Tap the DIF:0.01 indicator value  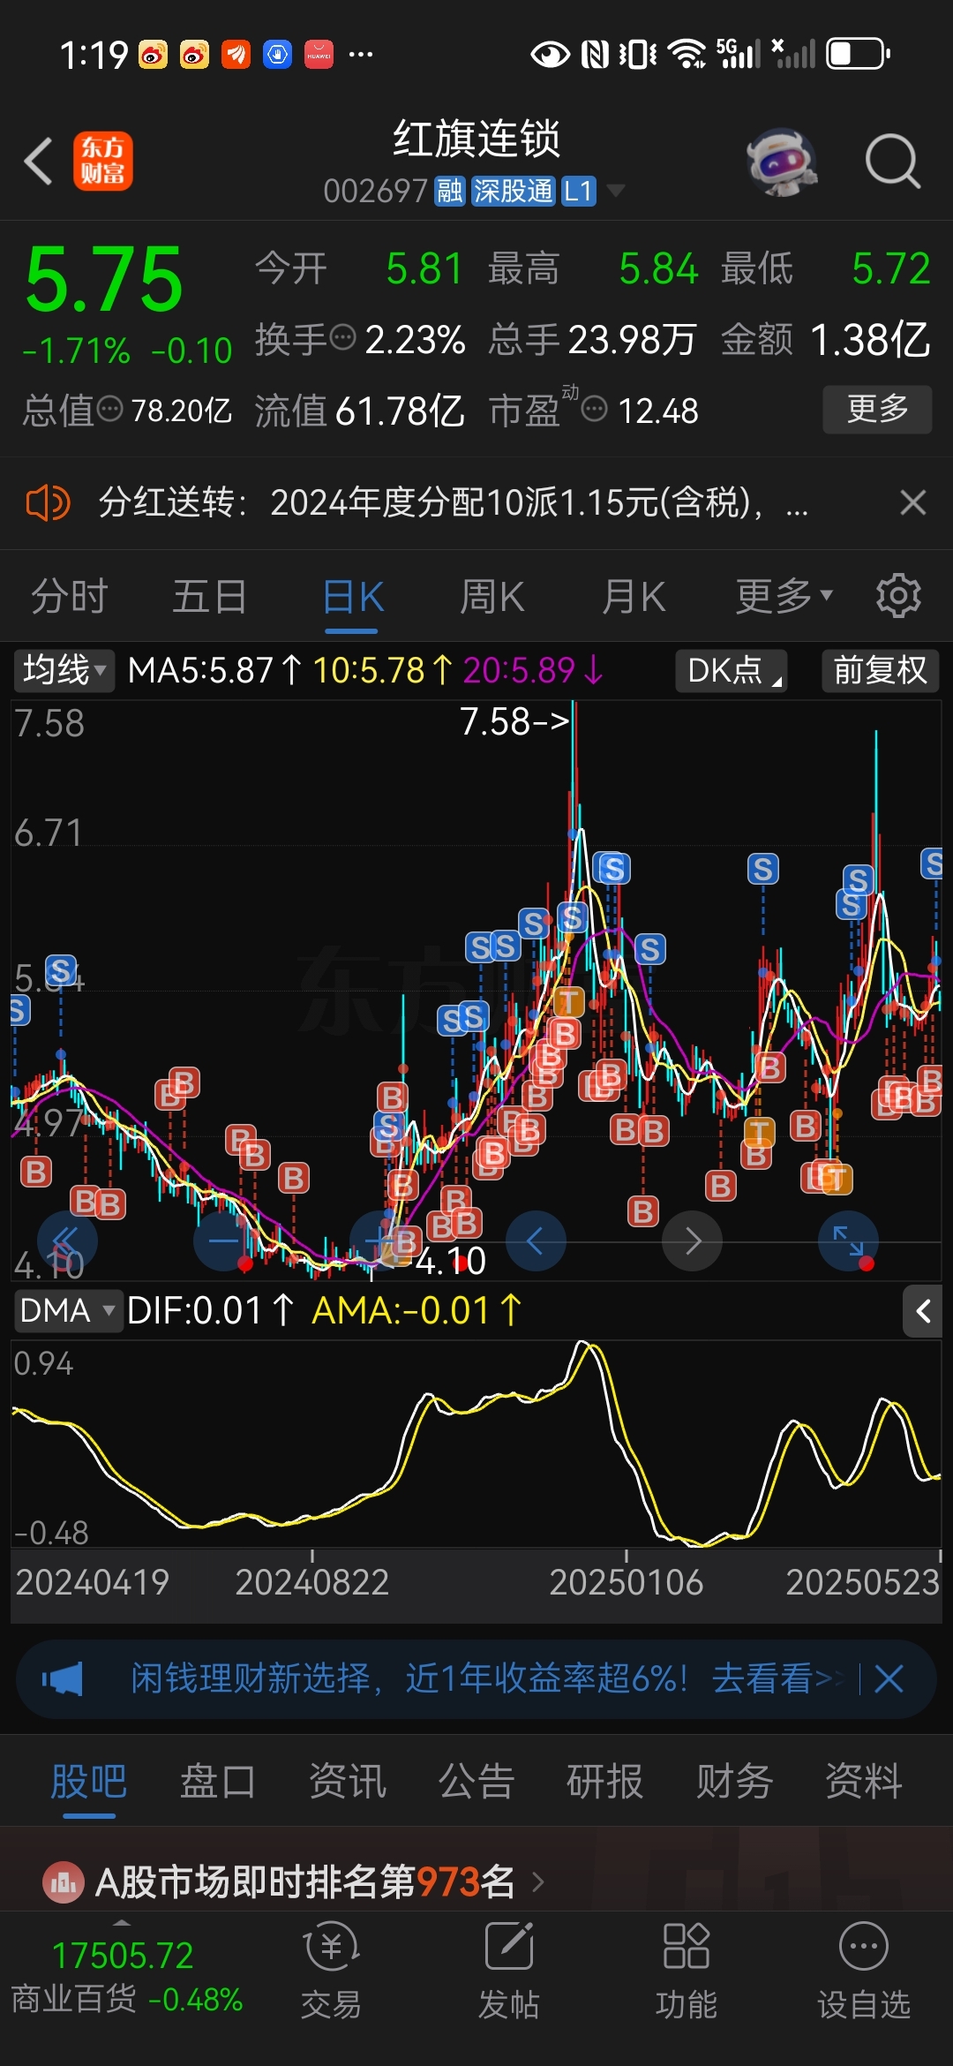[209, 1311]
